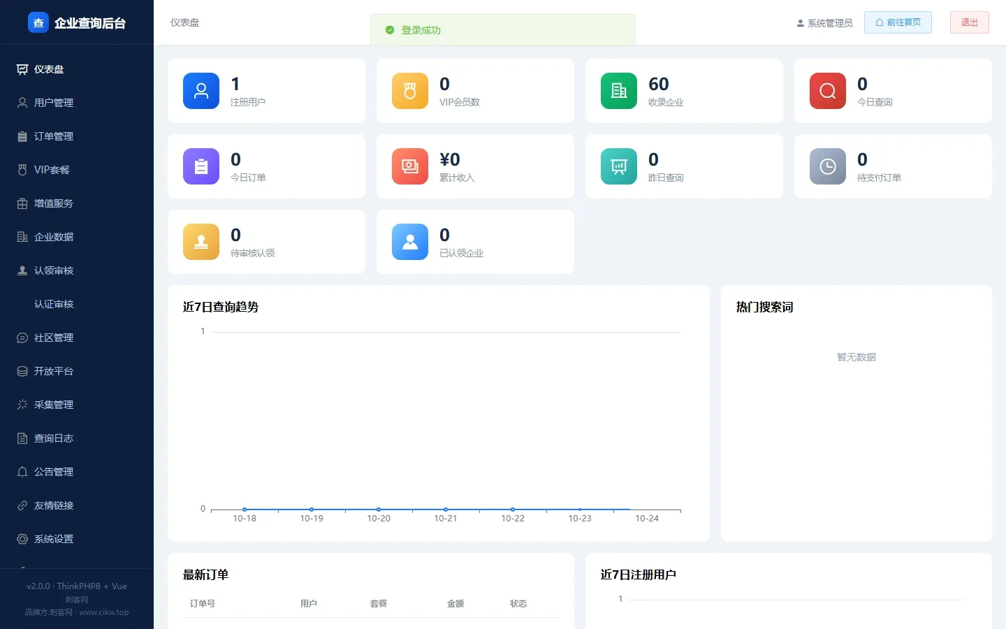
Task: Click the 仪表盘 sidebar icon
Action: 22,69
